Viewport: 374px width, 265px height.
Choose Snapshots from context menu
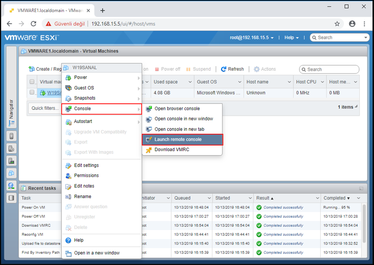point(101,98)
